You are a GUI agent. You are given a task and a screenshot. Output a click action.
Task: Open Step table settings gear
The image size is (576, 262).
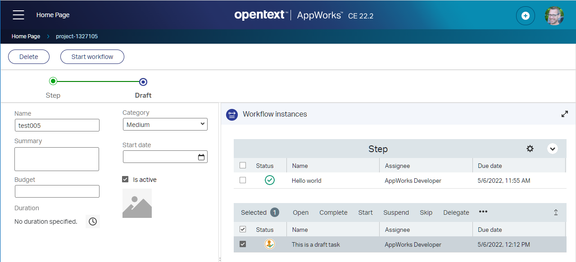[530, 149]
